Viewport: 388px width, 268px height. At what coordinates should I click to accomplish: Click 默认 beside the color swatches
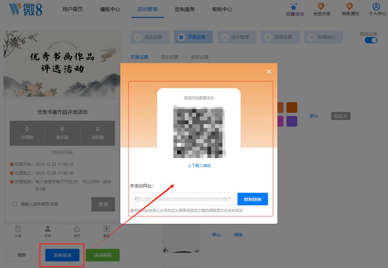(x=314, y=116)
